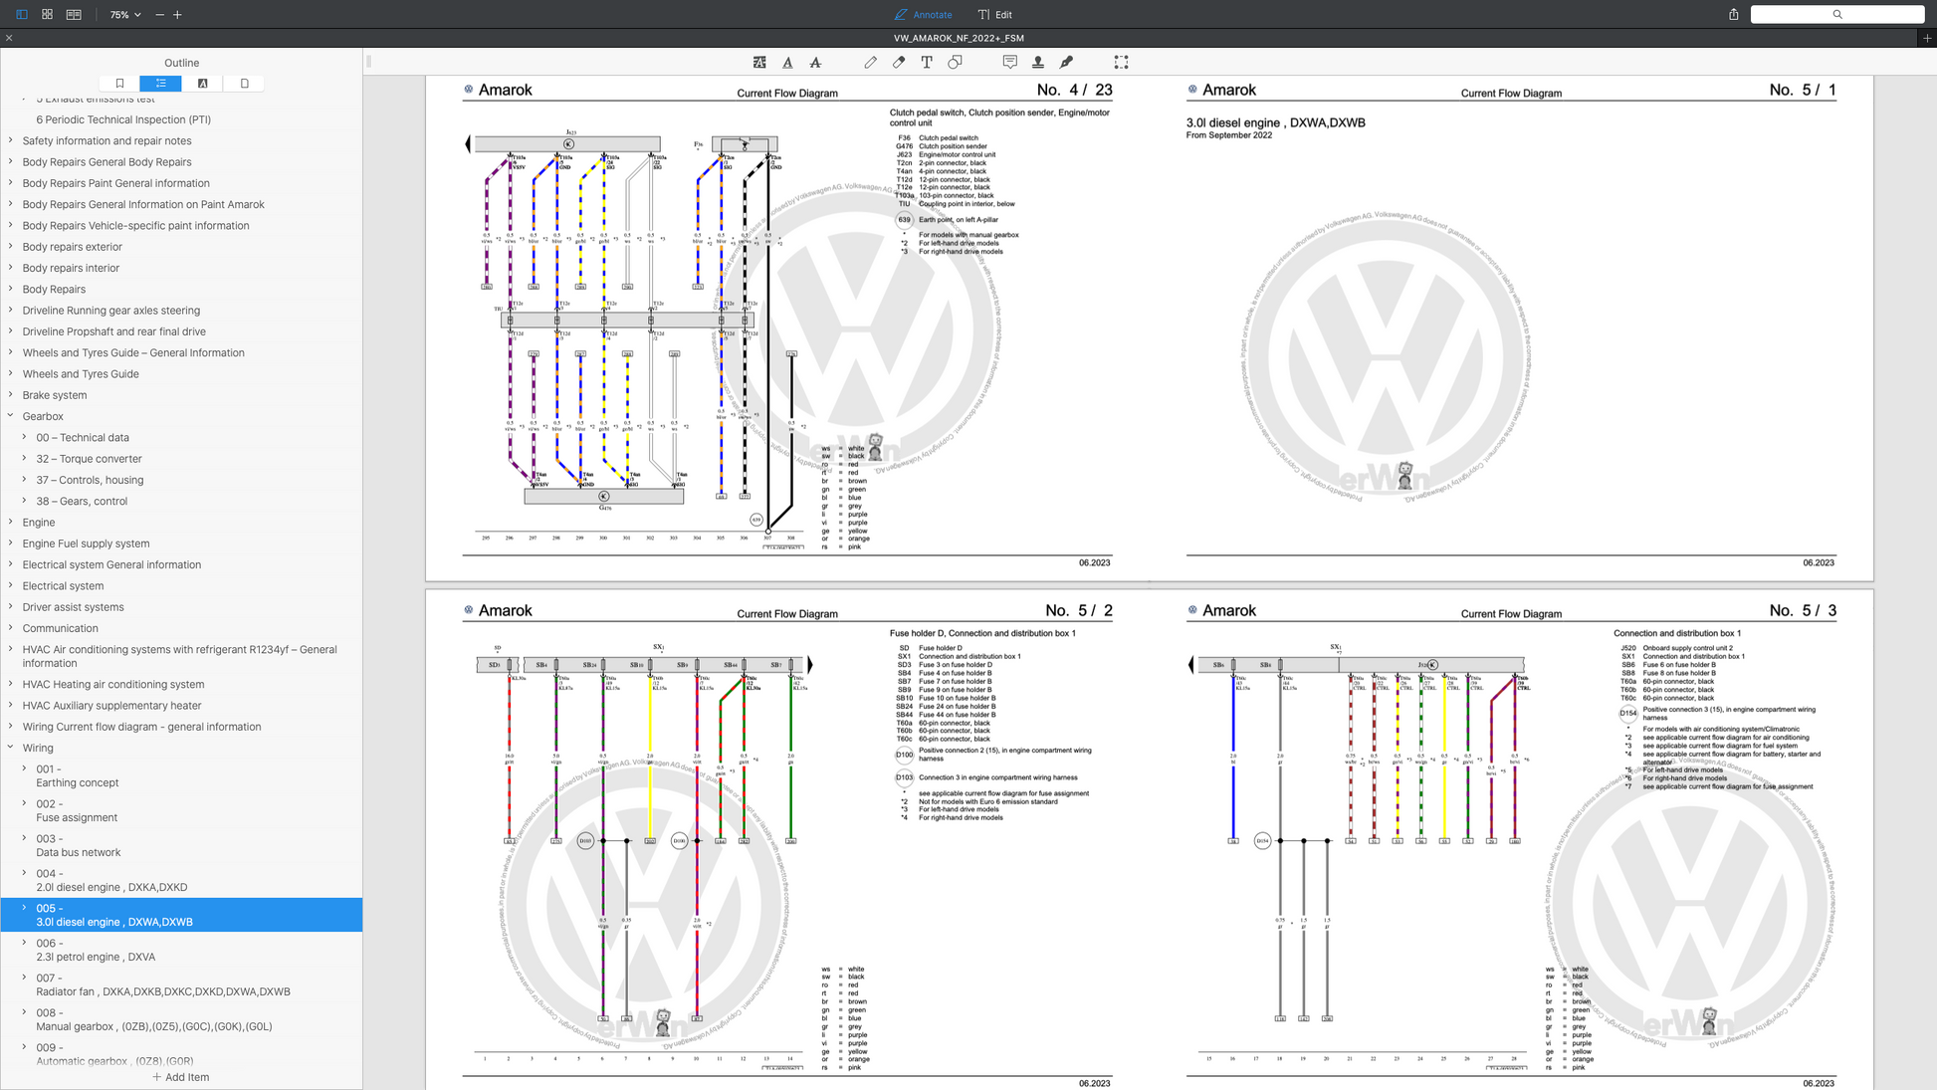Select the Text box tool
The image size is (1937, 1090).
pyautogui.click(x=927, y=63)
